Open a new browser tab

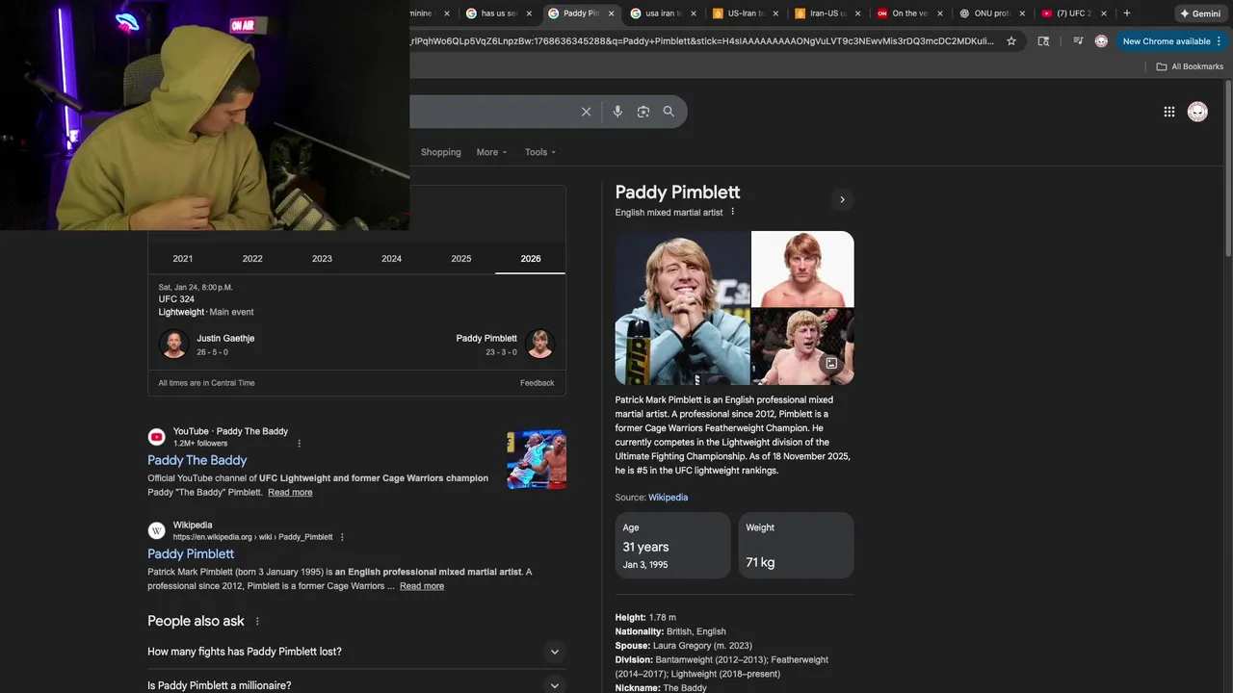coord(1127,13)
